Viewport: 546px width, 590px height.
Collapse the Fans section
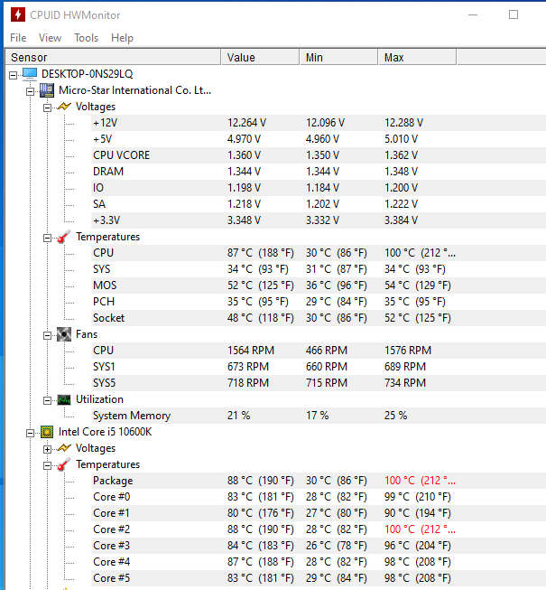click(x=47, y=335)
